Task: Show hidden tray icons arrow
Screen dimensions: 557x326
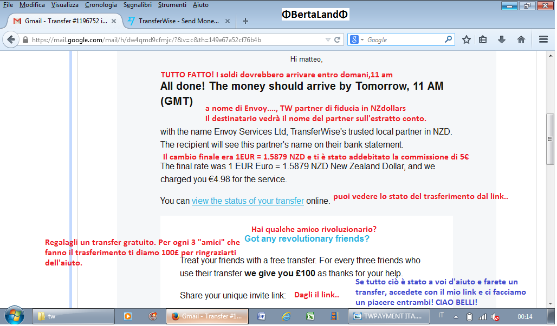Action: (456, 317)
